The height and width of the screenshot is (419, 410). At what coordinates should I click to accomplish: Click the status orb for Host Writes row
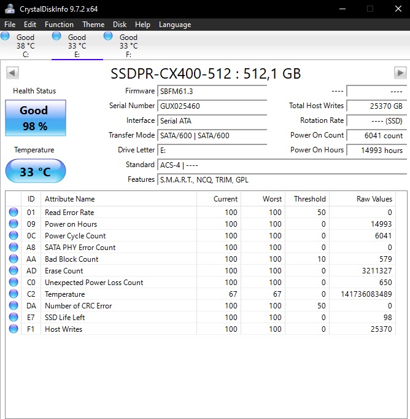(x=14, y=329)
